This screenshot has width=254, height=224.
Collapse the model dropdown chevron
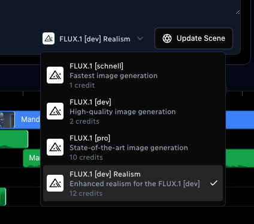pyautogui.click(x=140, y=38)
